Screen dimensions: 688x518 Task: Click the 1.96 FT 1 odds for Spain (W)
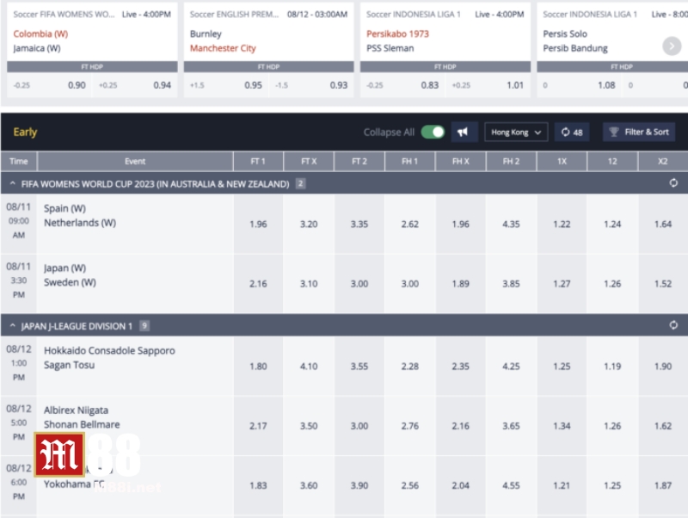pos(258,223)
